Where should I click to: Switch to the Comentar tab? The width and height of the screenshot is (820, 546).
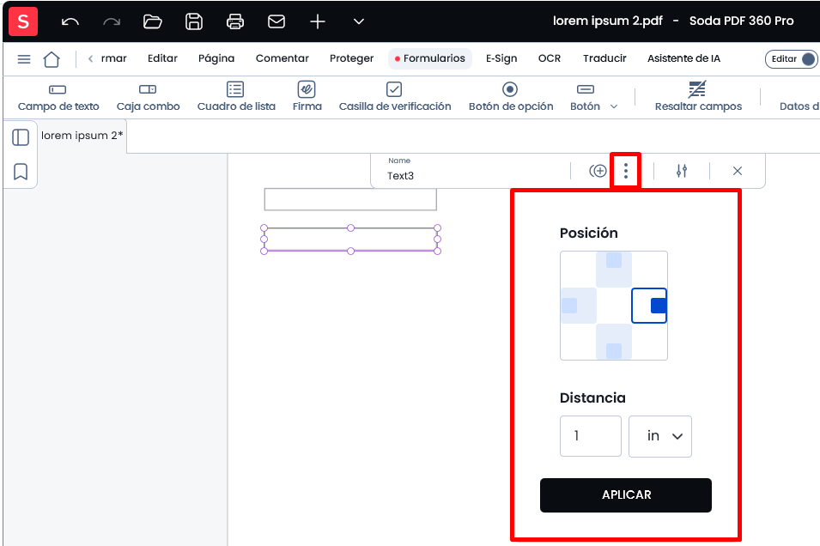click(282, 58)
